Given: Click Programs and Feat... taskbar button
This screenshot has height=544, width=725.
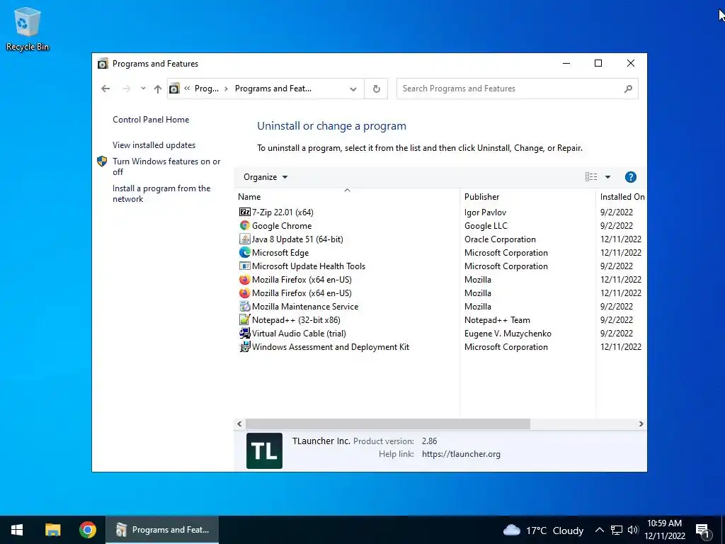Looking at the screenshot, I should (162, 530).
